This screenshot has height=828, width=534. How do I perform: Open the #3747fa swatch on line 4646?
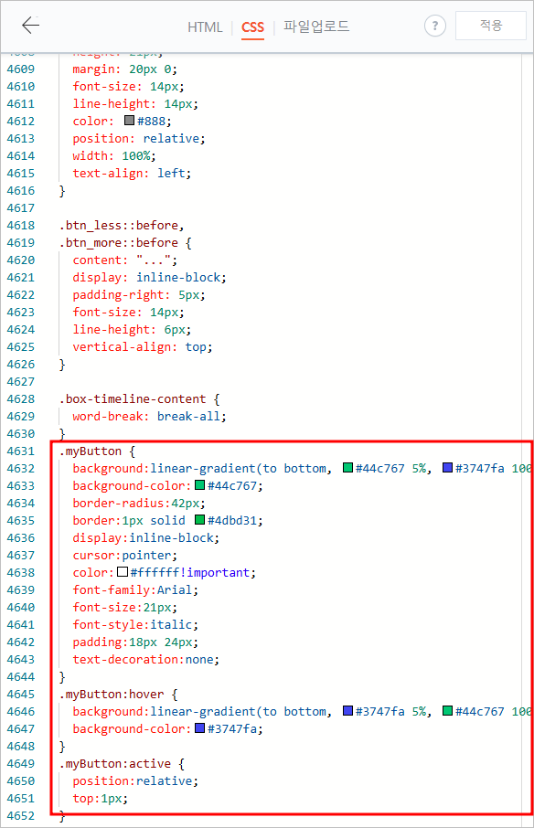tap(347, 710)
